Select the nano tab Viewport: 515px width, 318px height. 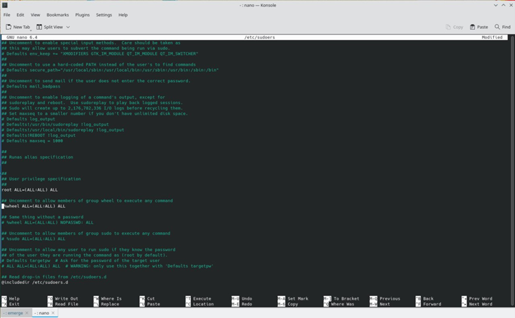pyautogui.click(x=41, y=313)
